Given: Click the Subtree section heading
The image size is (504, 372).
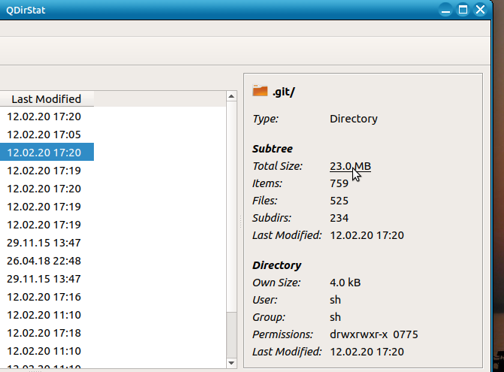Looking at the screenshot, I should [x=272, y=149].
